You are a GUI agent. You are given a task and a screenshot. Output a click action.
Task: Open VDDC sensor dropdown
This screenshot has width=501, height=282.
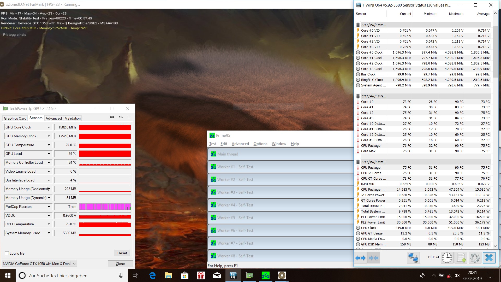pyautogui.click(x=49, y=216)
